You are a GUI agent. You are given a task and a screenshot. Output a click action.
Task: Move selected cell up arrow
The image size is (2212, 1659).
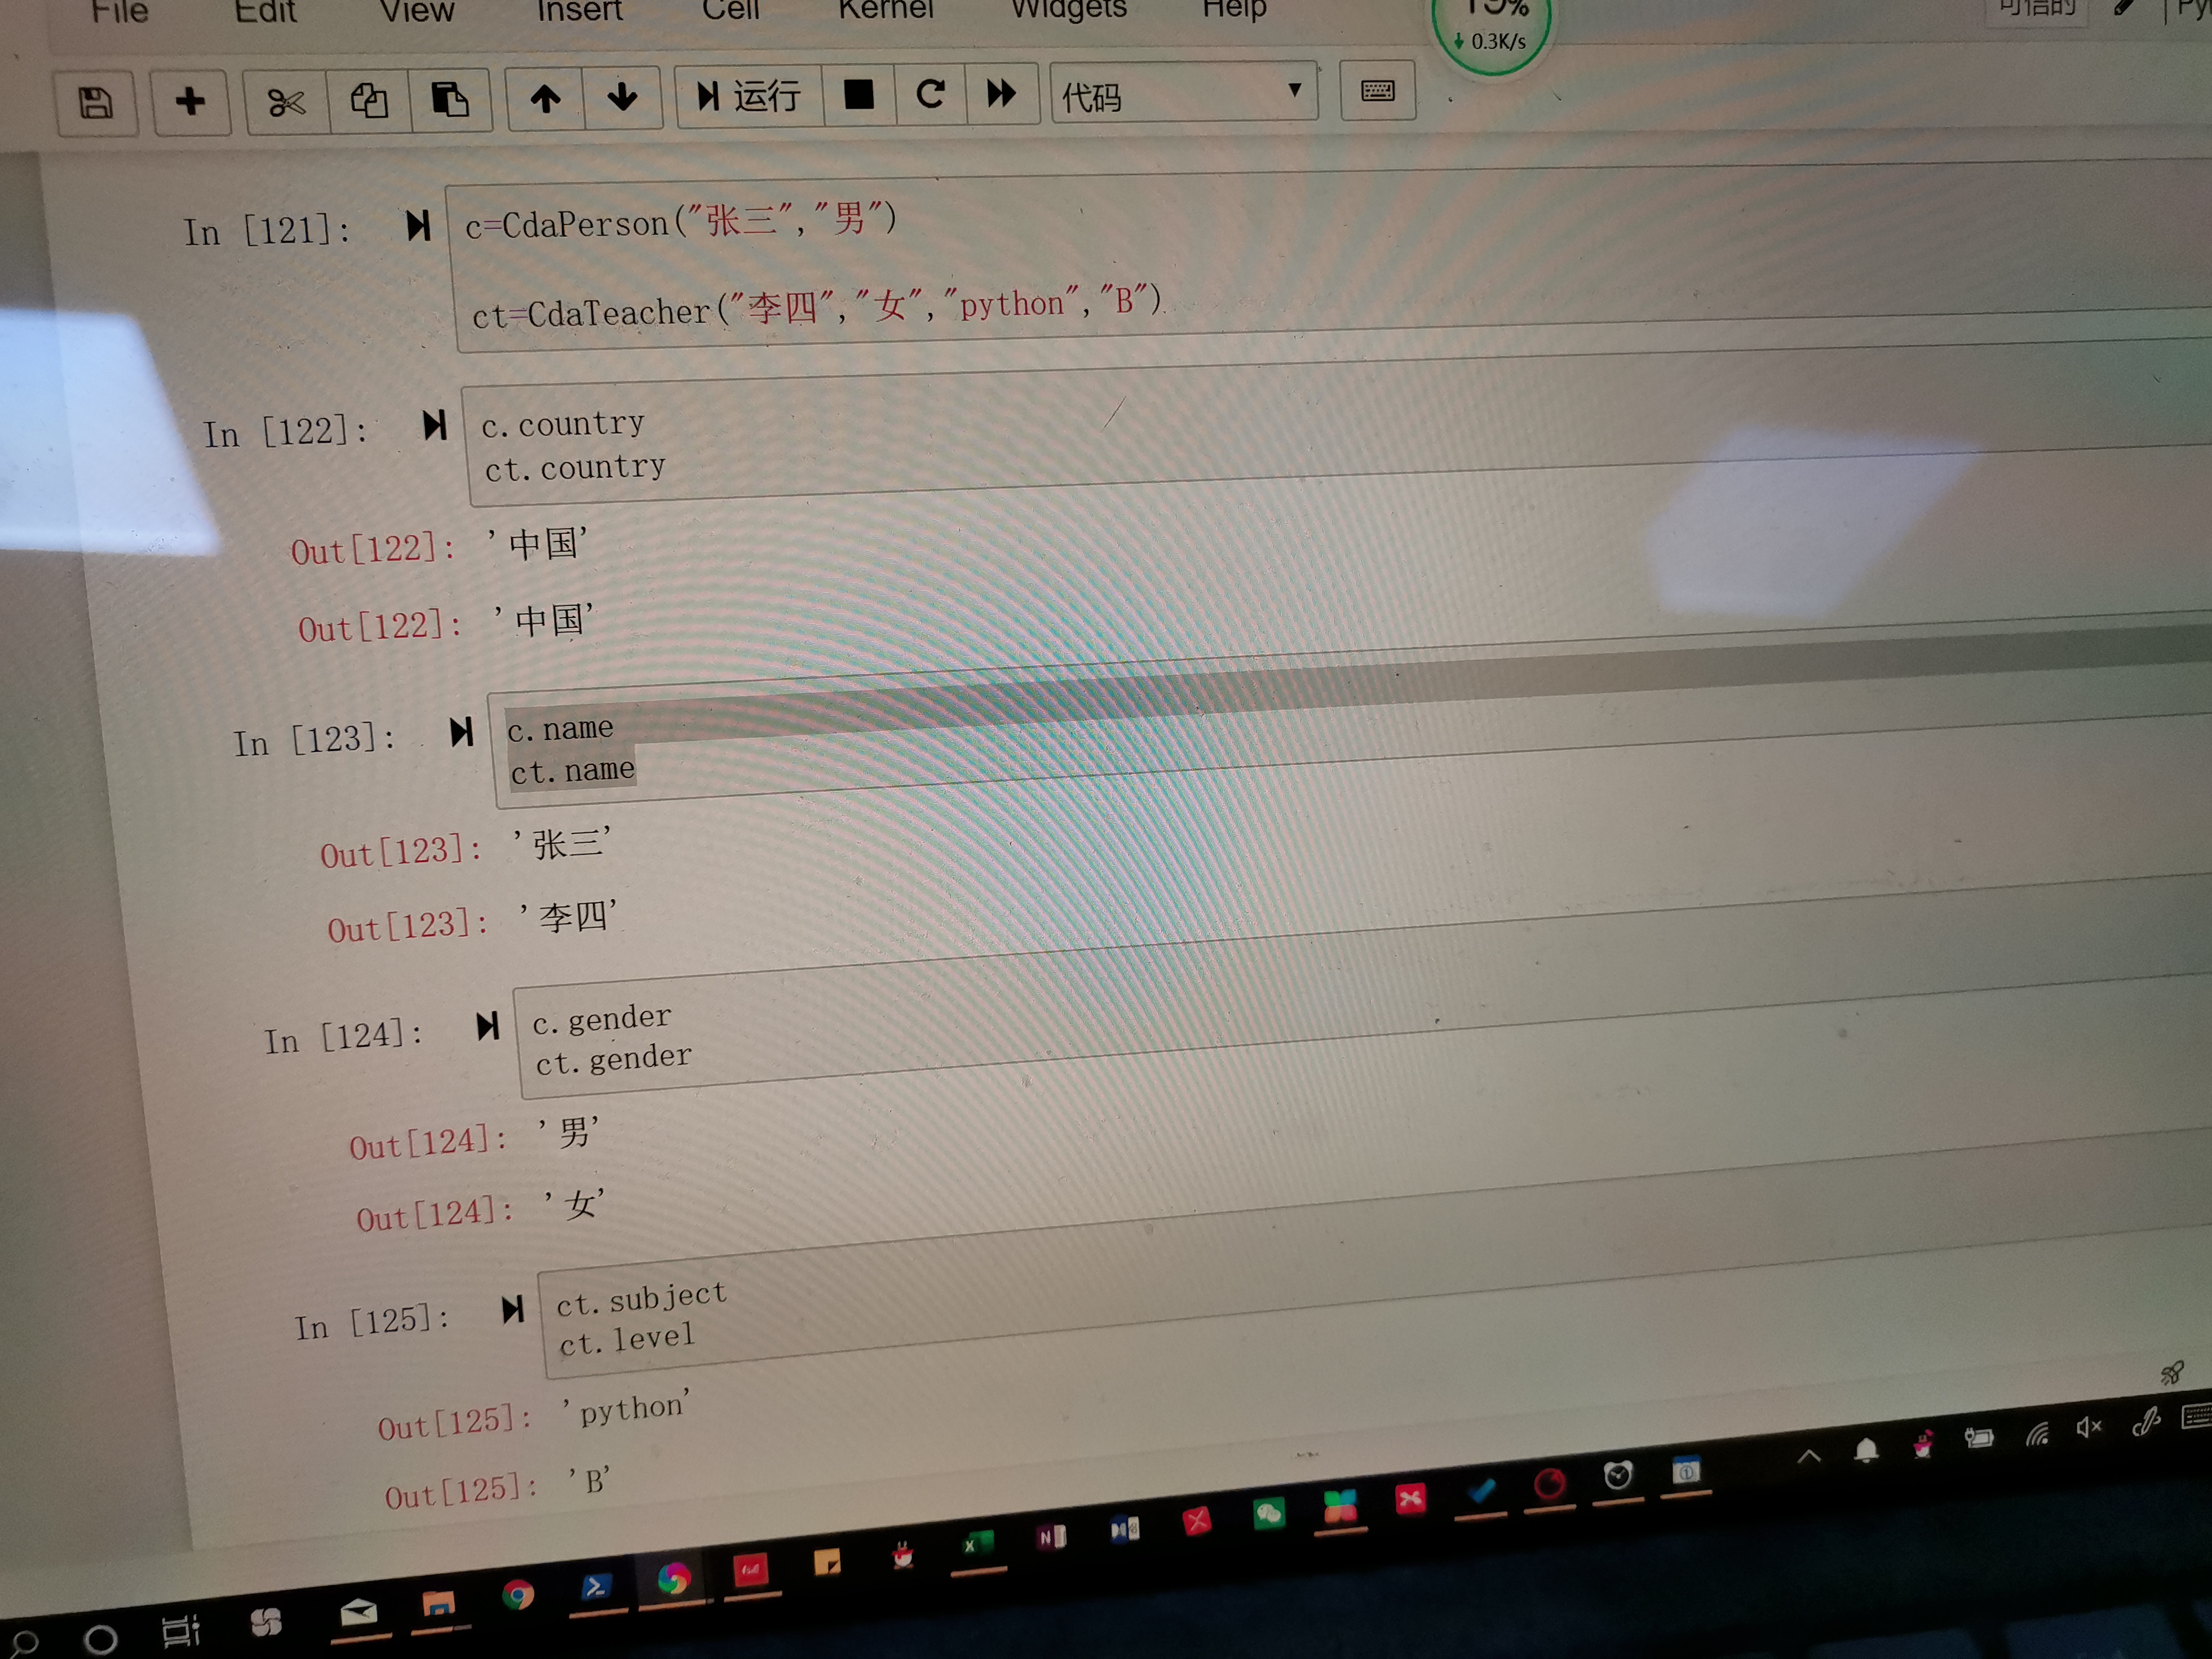[545, 98]
